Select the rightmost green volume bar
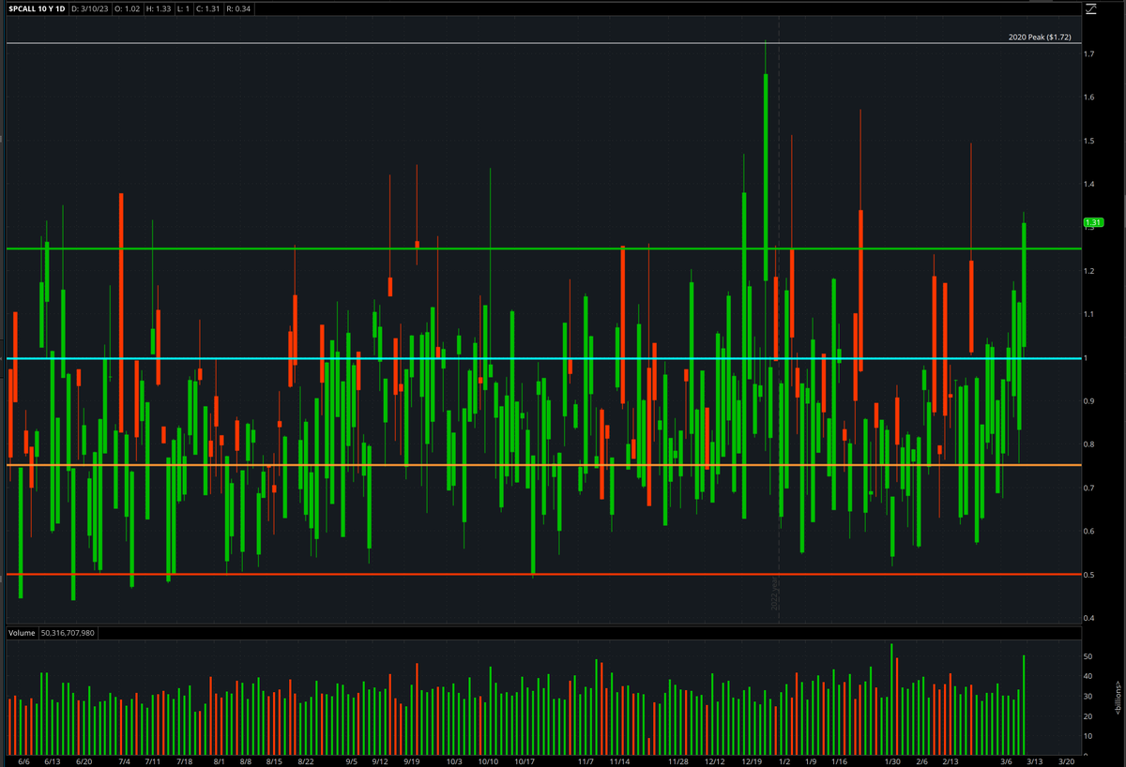Viewport: 1126px width, 767px height. 1024,705
